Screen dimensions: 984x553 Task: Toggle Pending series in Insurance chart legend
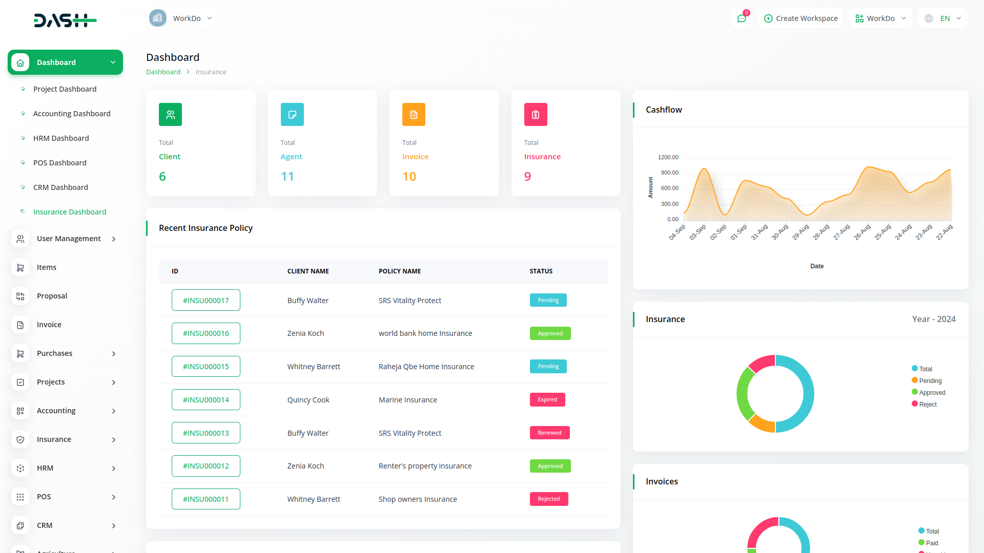[930, 381]
